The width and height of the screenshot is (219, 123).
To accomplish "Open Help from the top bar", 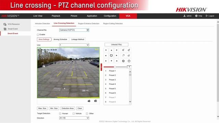I will [x=198, y=16].
